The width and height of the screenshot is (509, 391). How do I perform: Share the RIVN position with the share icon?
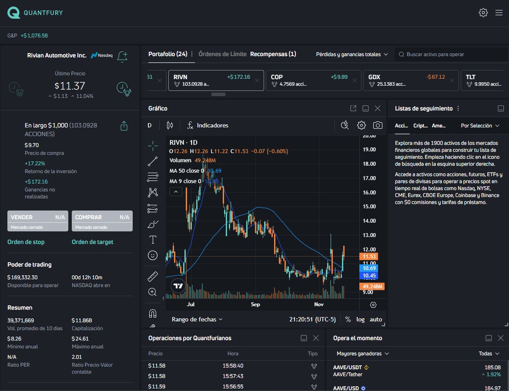click(124, 126)
